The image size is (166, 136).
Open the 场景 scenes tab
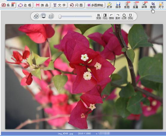pyautogui.click(x=8, y=5)
